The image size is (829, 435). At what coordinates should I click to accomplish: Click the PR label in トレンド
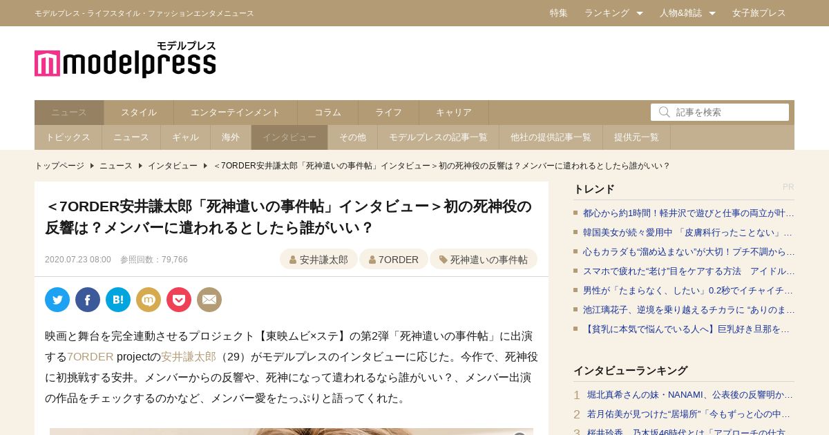coord(788,187)
